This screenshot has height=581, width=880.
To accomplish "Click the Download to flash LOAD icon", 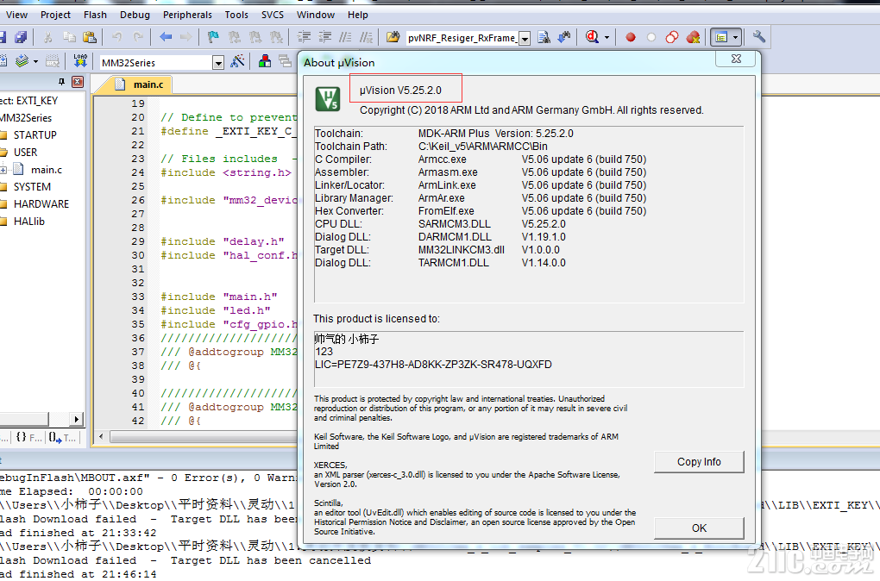I will 80,61.
